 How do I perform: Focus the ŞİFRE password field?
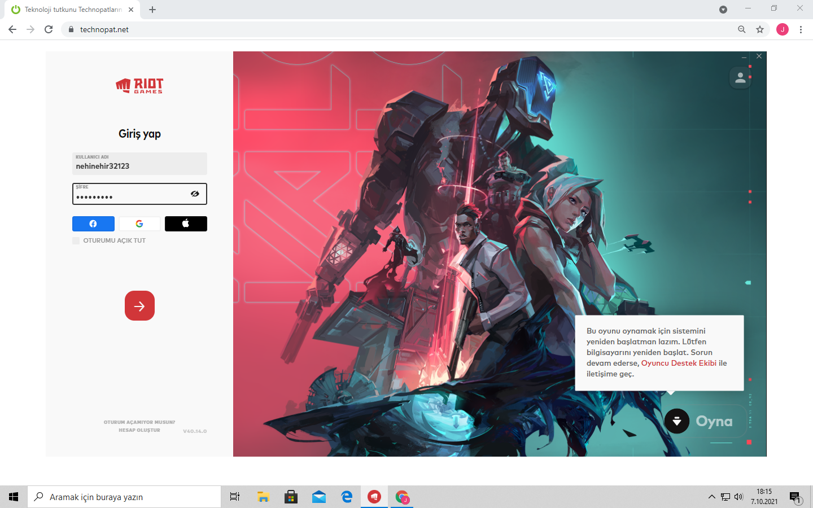[x=139, y=194]
